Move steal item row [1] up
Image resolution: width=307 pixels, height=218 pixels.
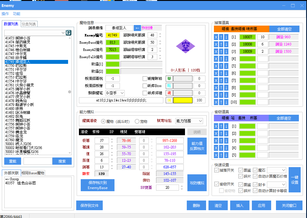[x=221, y=126]
